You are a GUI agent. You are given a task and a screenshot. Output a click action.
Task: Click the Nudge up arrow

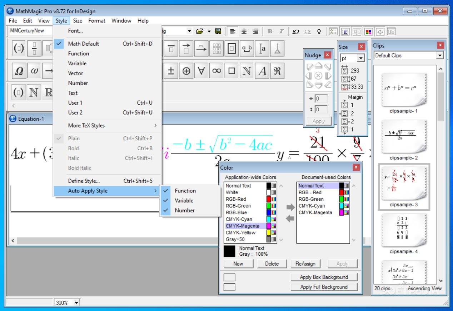[x=318, y=66]
